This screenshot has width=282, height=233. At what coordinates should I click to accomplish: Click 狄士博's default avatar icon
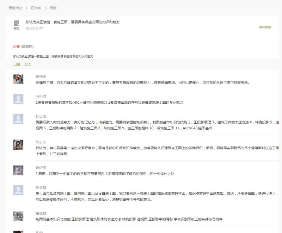pos(18,119)
